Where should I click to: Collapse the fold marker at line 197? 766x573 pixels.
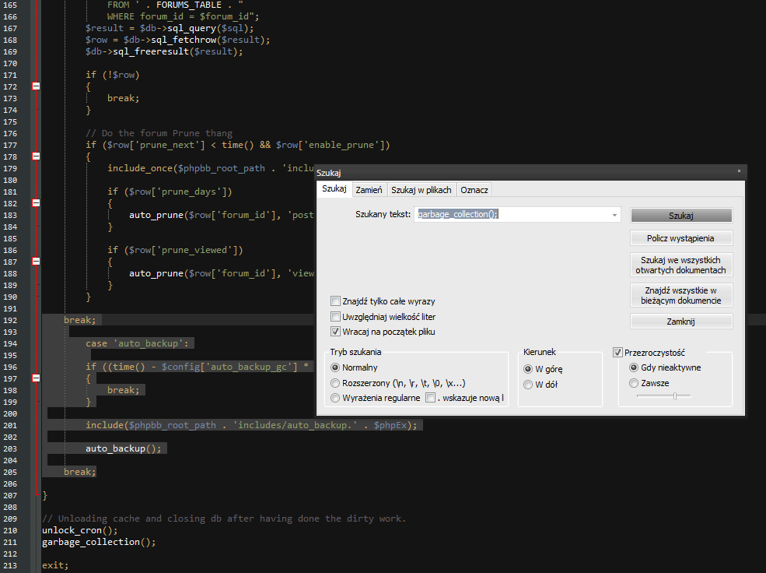coord(36,378)
